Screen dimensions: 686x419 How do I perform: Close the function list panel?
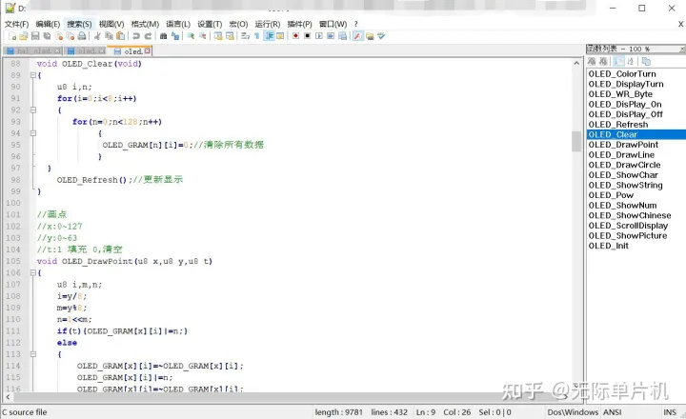click(683, 49)
